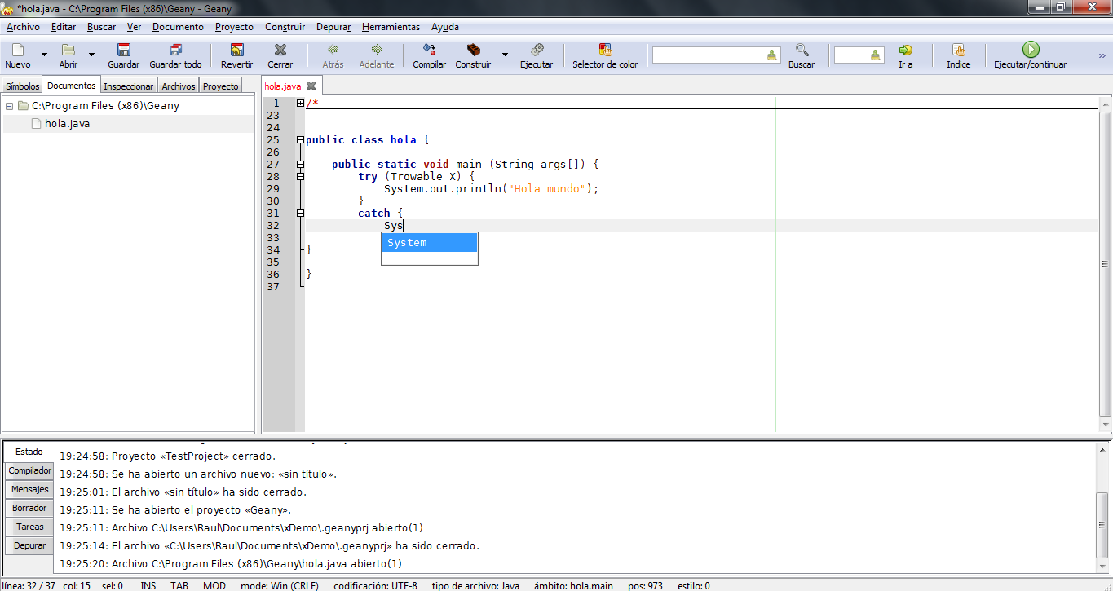Collapse the catch block fold at line 31
Viewport: 1113px width, 591px height.
pyautogui.click(x=300, y=213)
